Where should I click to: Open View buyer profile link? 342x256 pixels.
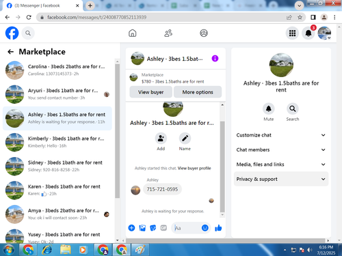tap(194, 169)
